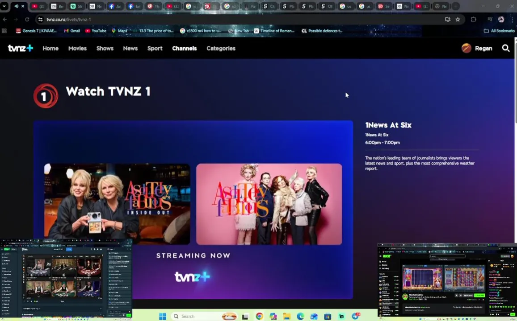This screenshot has width=517, height=321.
Task: Click Regan's profile avatar
Action: tap(466, 48)
